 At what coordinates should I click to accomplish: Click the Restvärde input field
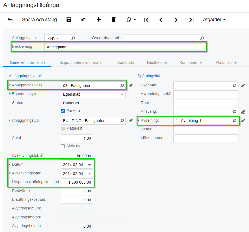pos(77,191)
